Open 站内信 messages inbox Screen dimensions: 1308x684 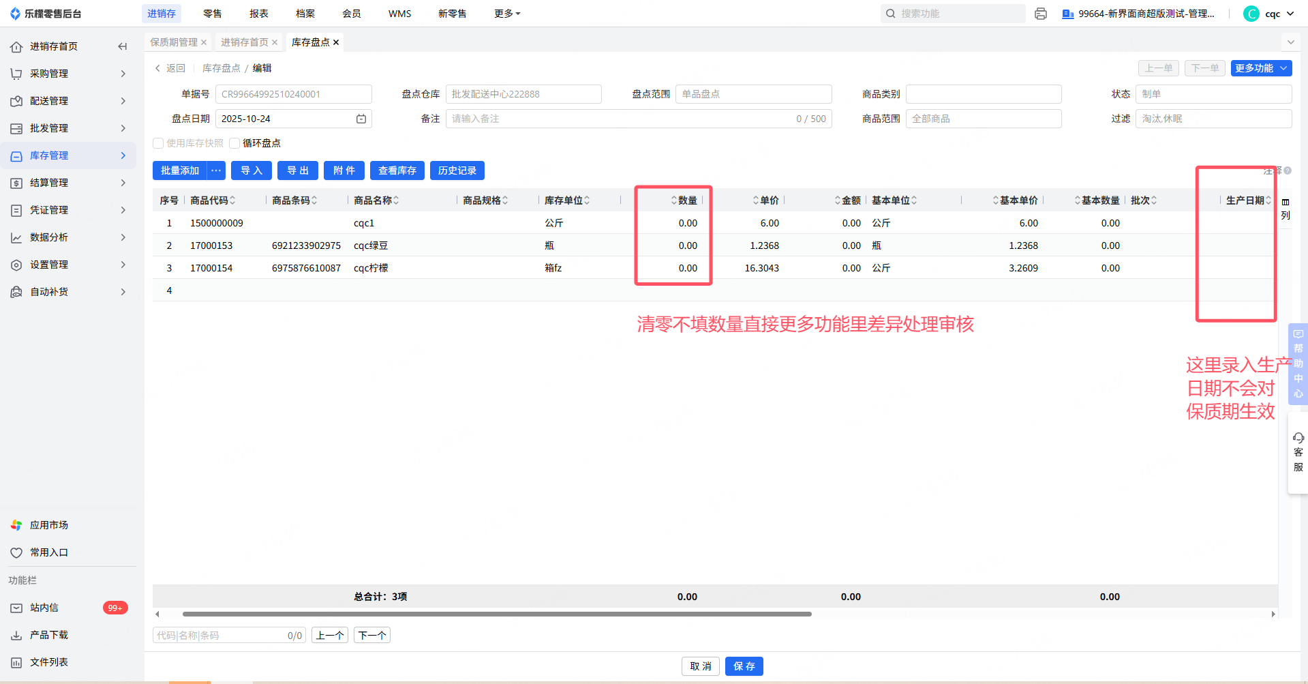(x=44, y=608)
